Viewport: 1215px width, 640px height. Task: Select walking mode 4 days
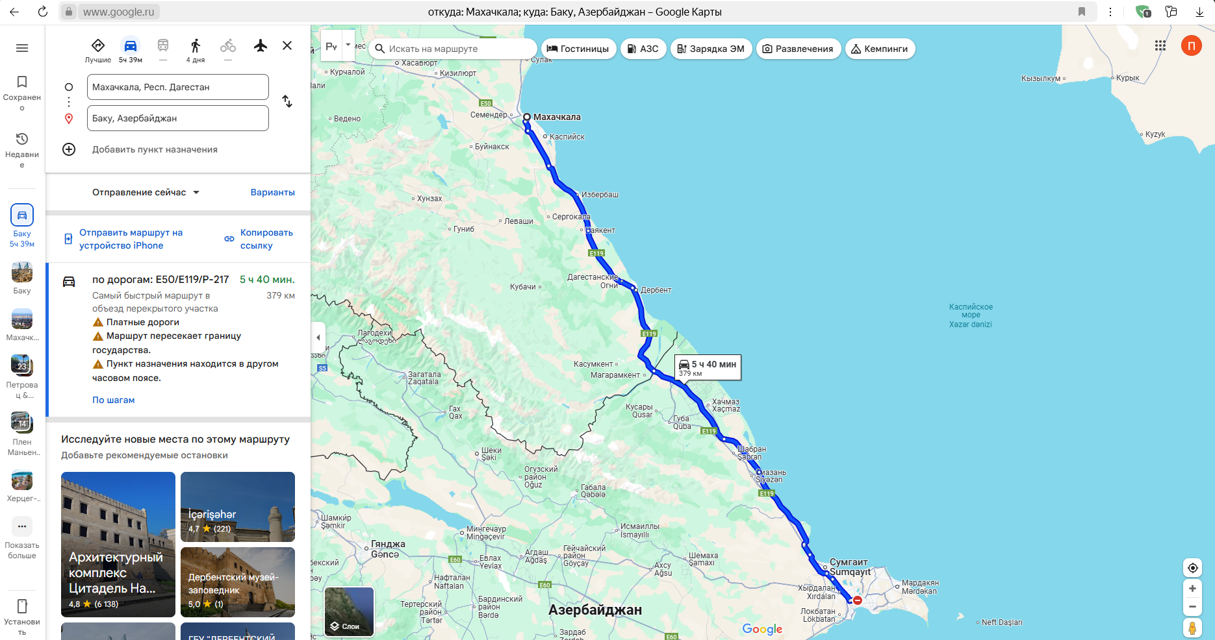196,49
